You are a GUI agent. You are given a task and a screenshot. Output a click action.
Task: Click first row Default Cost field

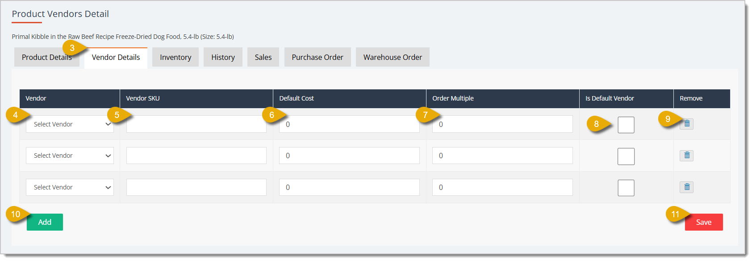coord(349,124)
